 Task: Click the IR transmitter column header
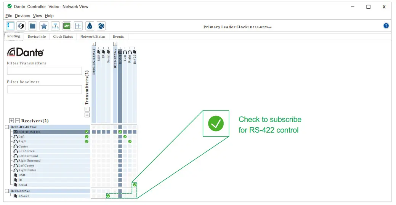tap(104, 86)
